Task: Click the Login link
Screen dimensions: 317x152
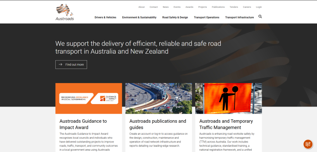Action: 259,7
